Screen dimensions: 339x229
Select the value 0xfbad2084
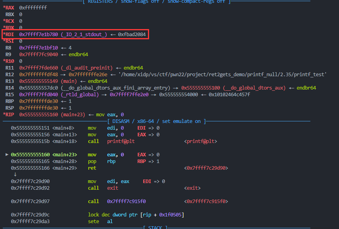click(x=132, y=35)
